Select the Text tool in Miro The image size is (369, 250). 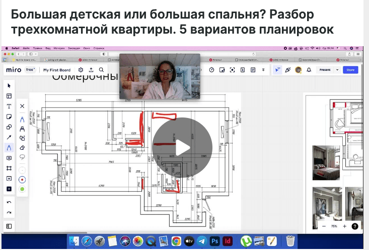pyautogui.click(x=9, y=106)
